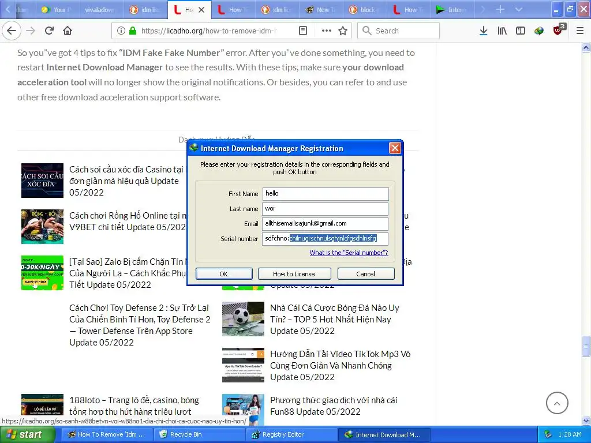Click the soccer ball article thumbnail
Image resolution: width=591 pixels, height=443 pixels.
click(243, 319)
